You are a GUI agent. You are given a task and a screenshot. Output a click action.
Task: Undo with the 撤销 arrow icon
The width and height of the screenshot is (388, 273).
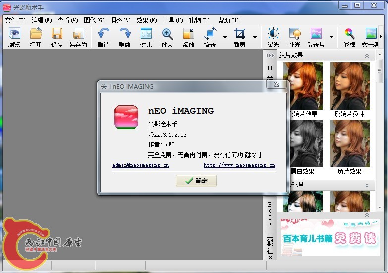coord(104,33)
